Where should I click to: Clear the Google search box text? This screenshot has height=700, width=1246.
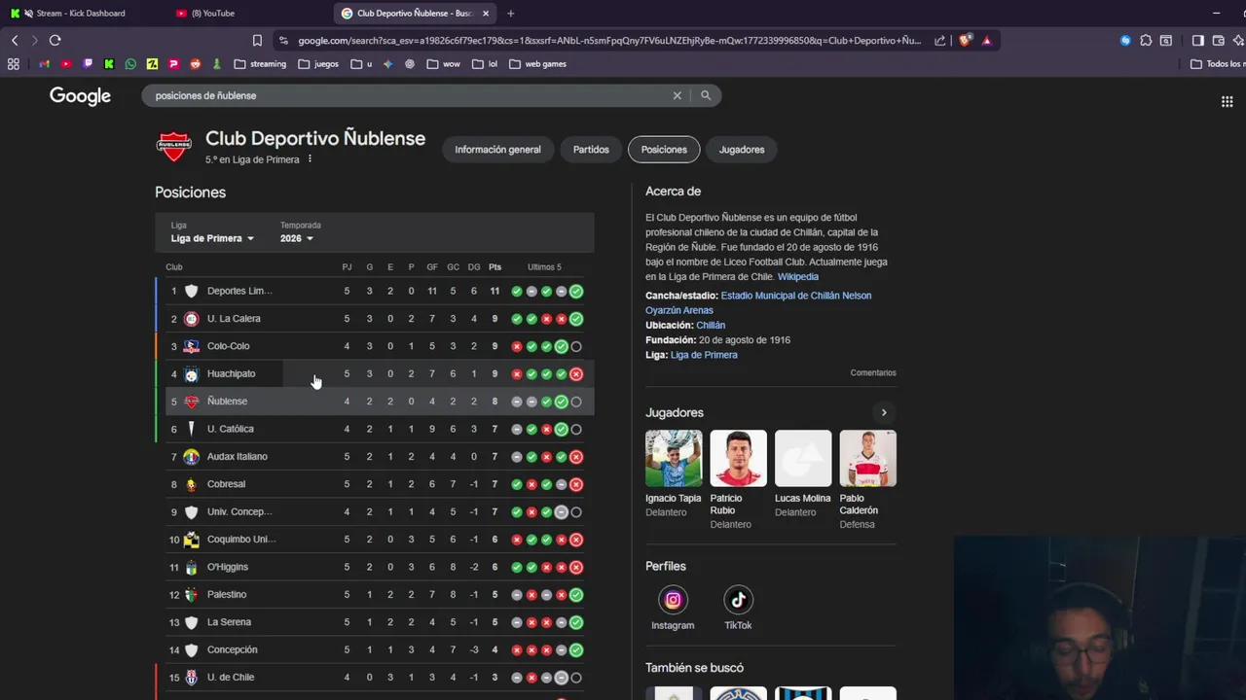coord(678,95)
